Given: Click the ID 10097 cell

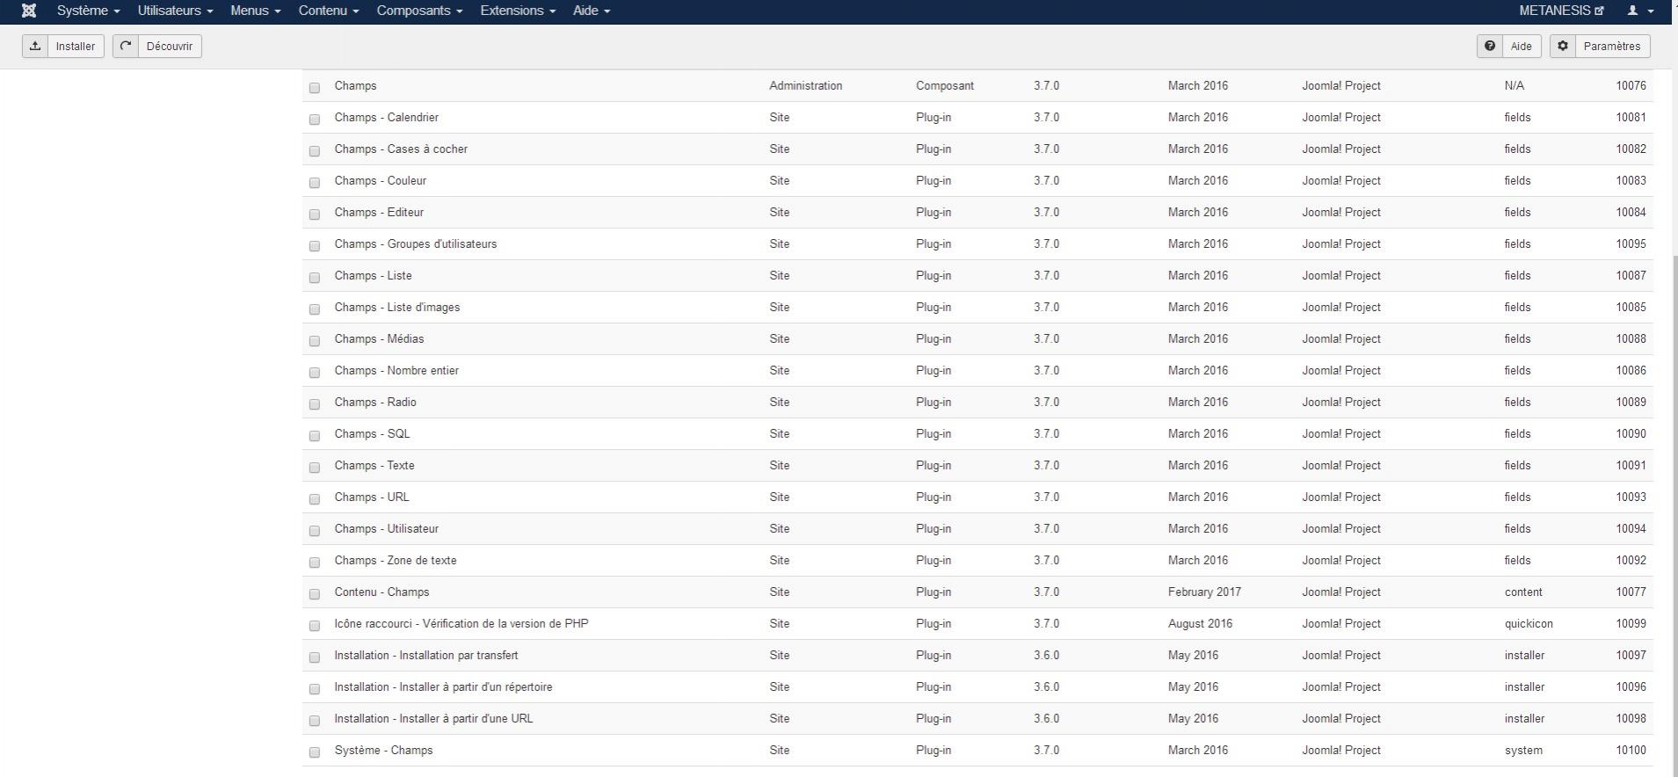Looking at the screenshot, I should tap(1631, 655).
